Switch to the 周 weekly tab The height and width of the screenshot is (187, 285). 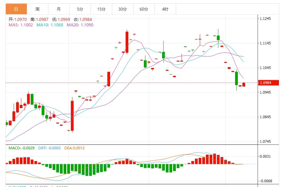pyautogui.click(x=37, y=9)
